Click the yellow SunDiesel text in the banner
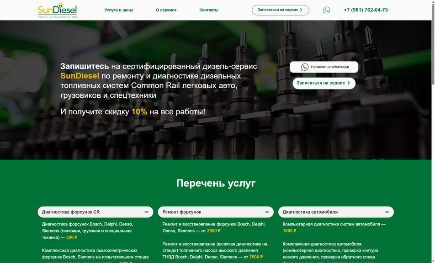The image size is (435, 263). coord(80,76)
